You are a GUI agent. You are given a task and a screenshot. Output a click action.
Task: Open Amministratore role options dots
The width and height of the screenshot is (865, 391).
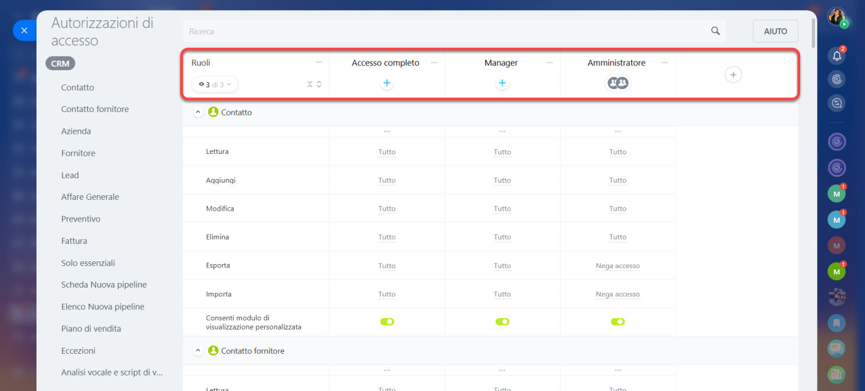click(665, 62)
